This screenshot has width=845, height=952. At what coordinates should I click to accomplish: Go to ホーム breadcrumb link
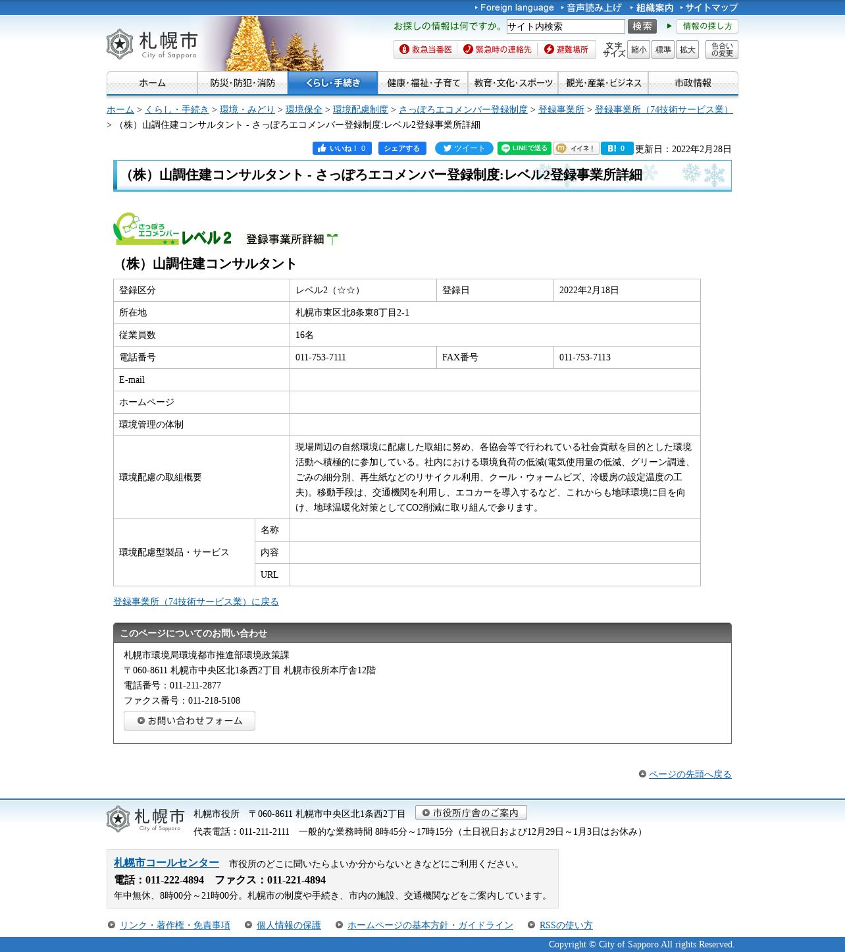tap(120, 109)
